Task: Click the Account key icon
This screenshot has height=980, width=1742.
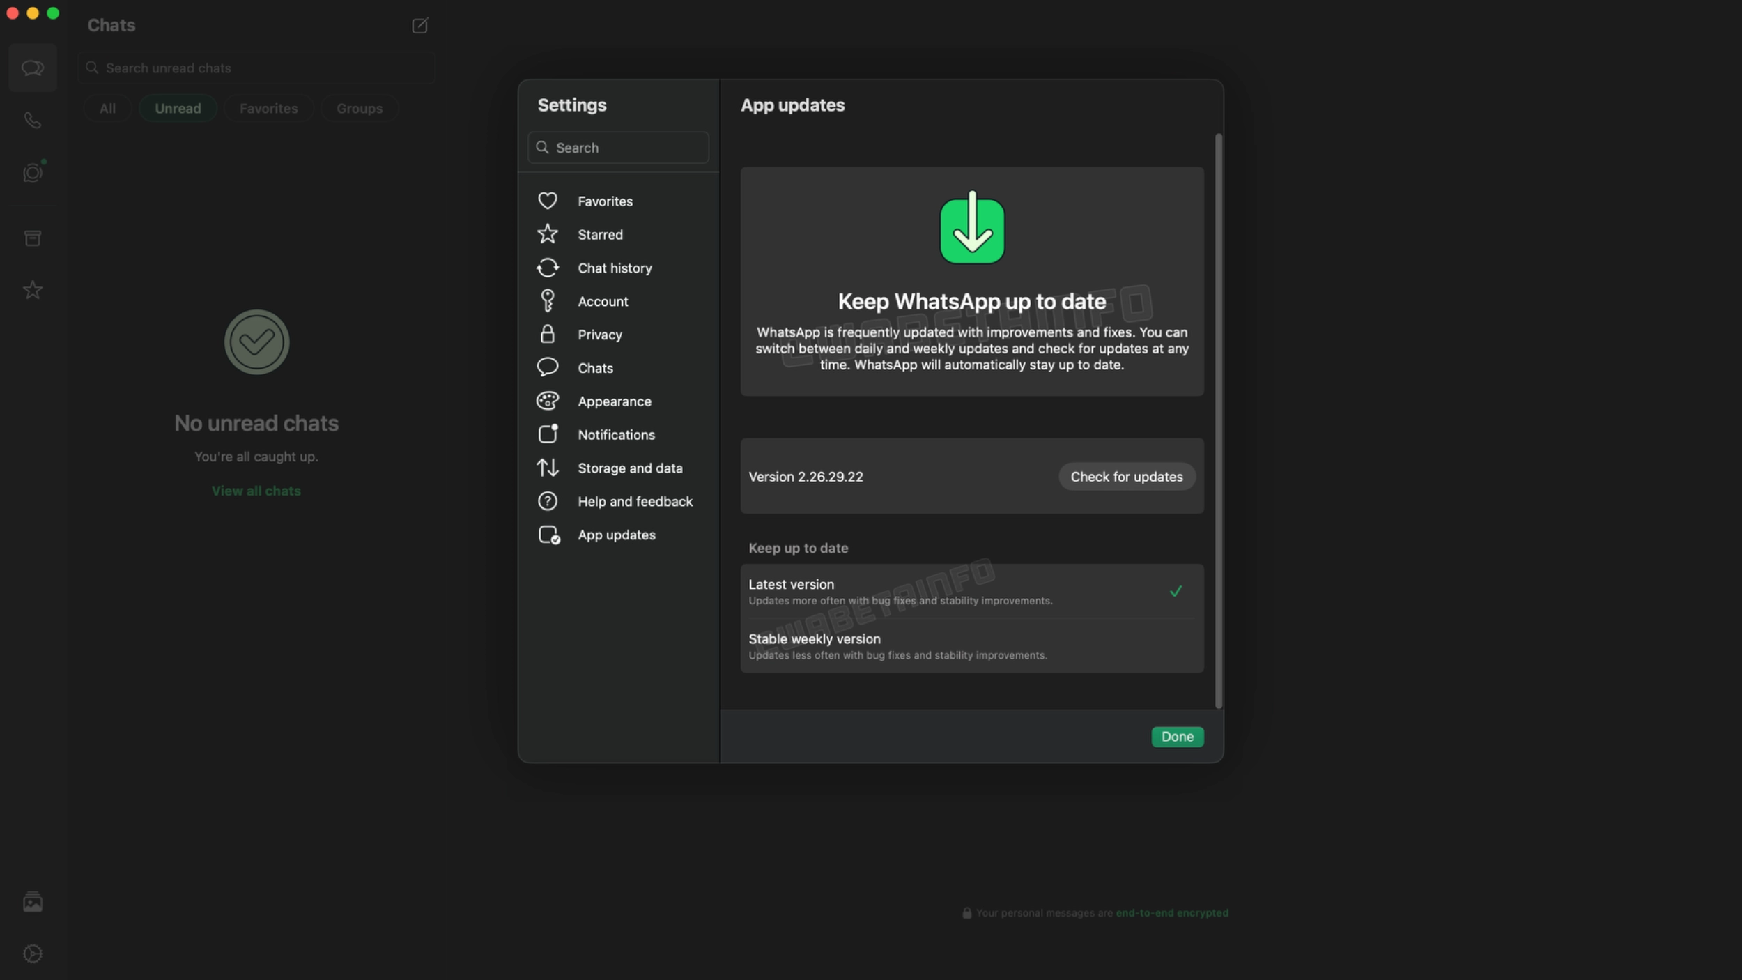Action: [x=548, y=301]
